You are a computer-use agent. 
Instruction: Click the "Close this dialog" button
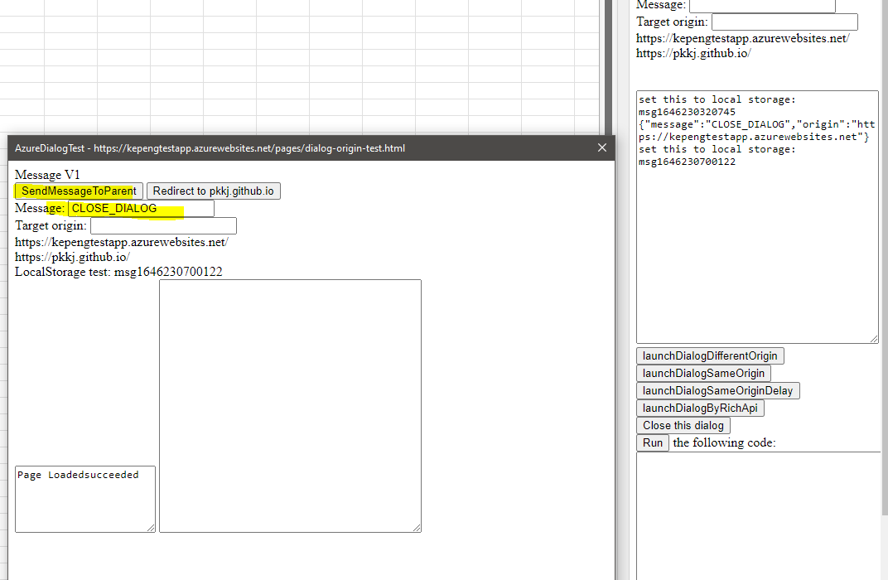(683, 425)
